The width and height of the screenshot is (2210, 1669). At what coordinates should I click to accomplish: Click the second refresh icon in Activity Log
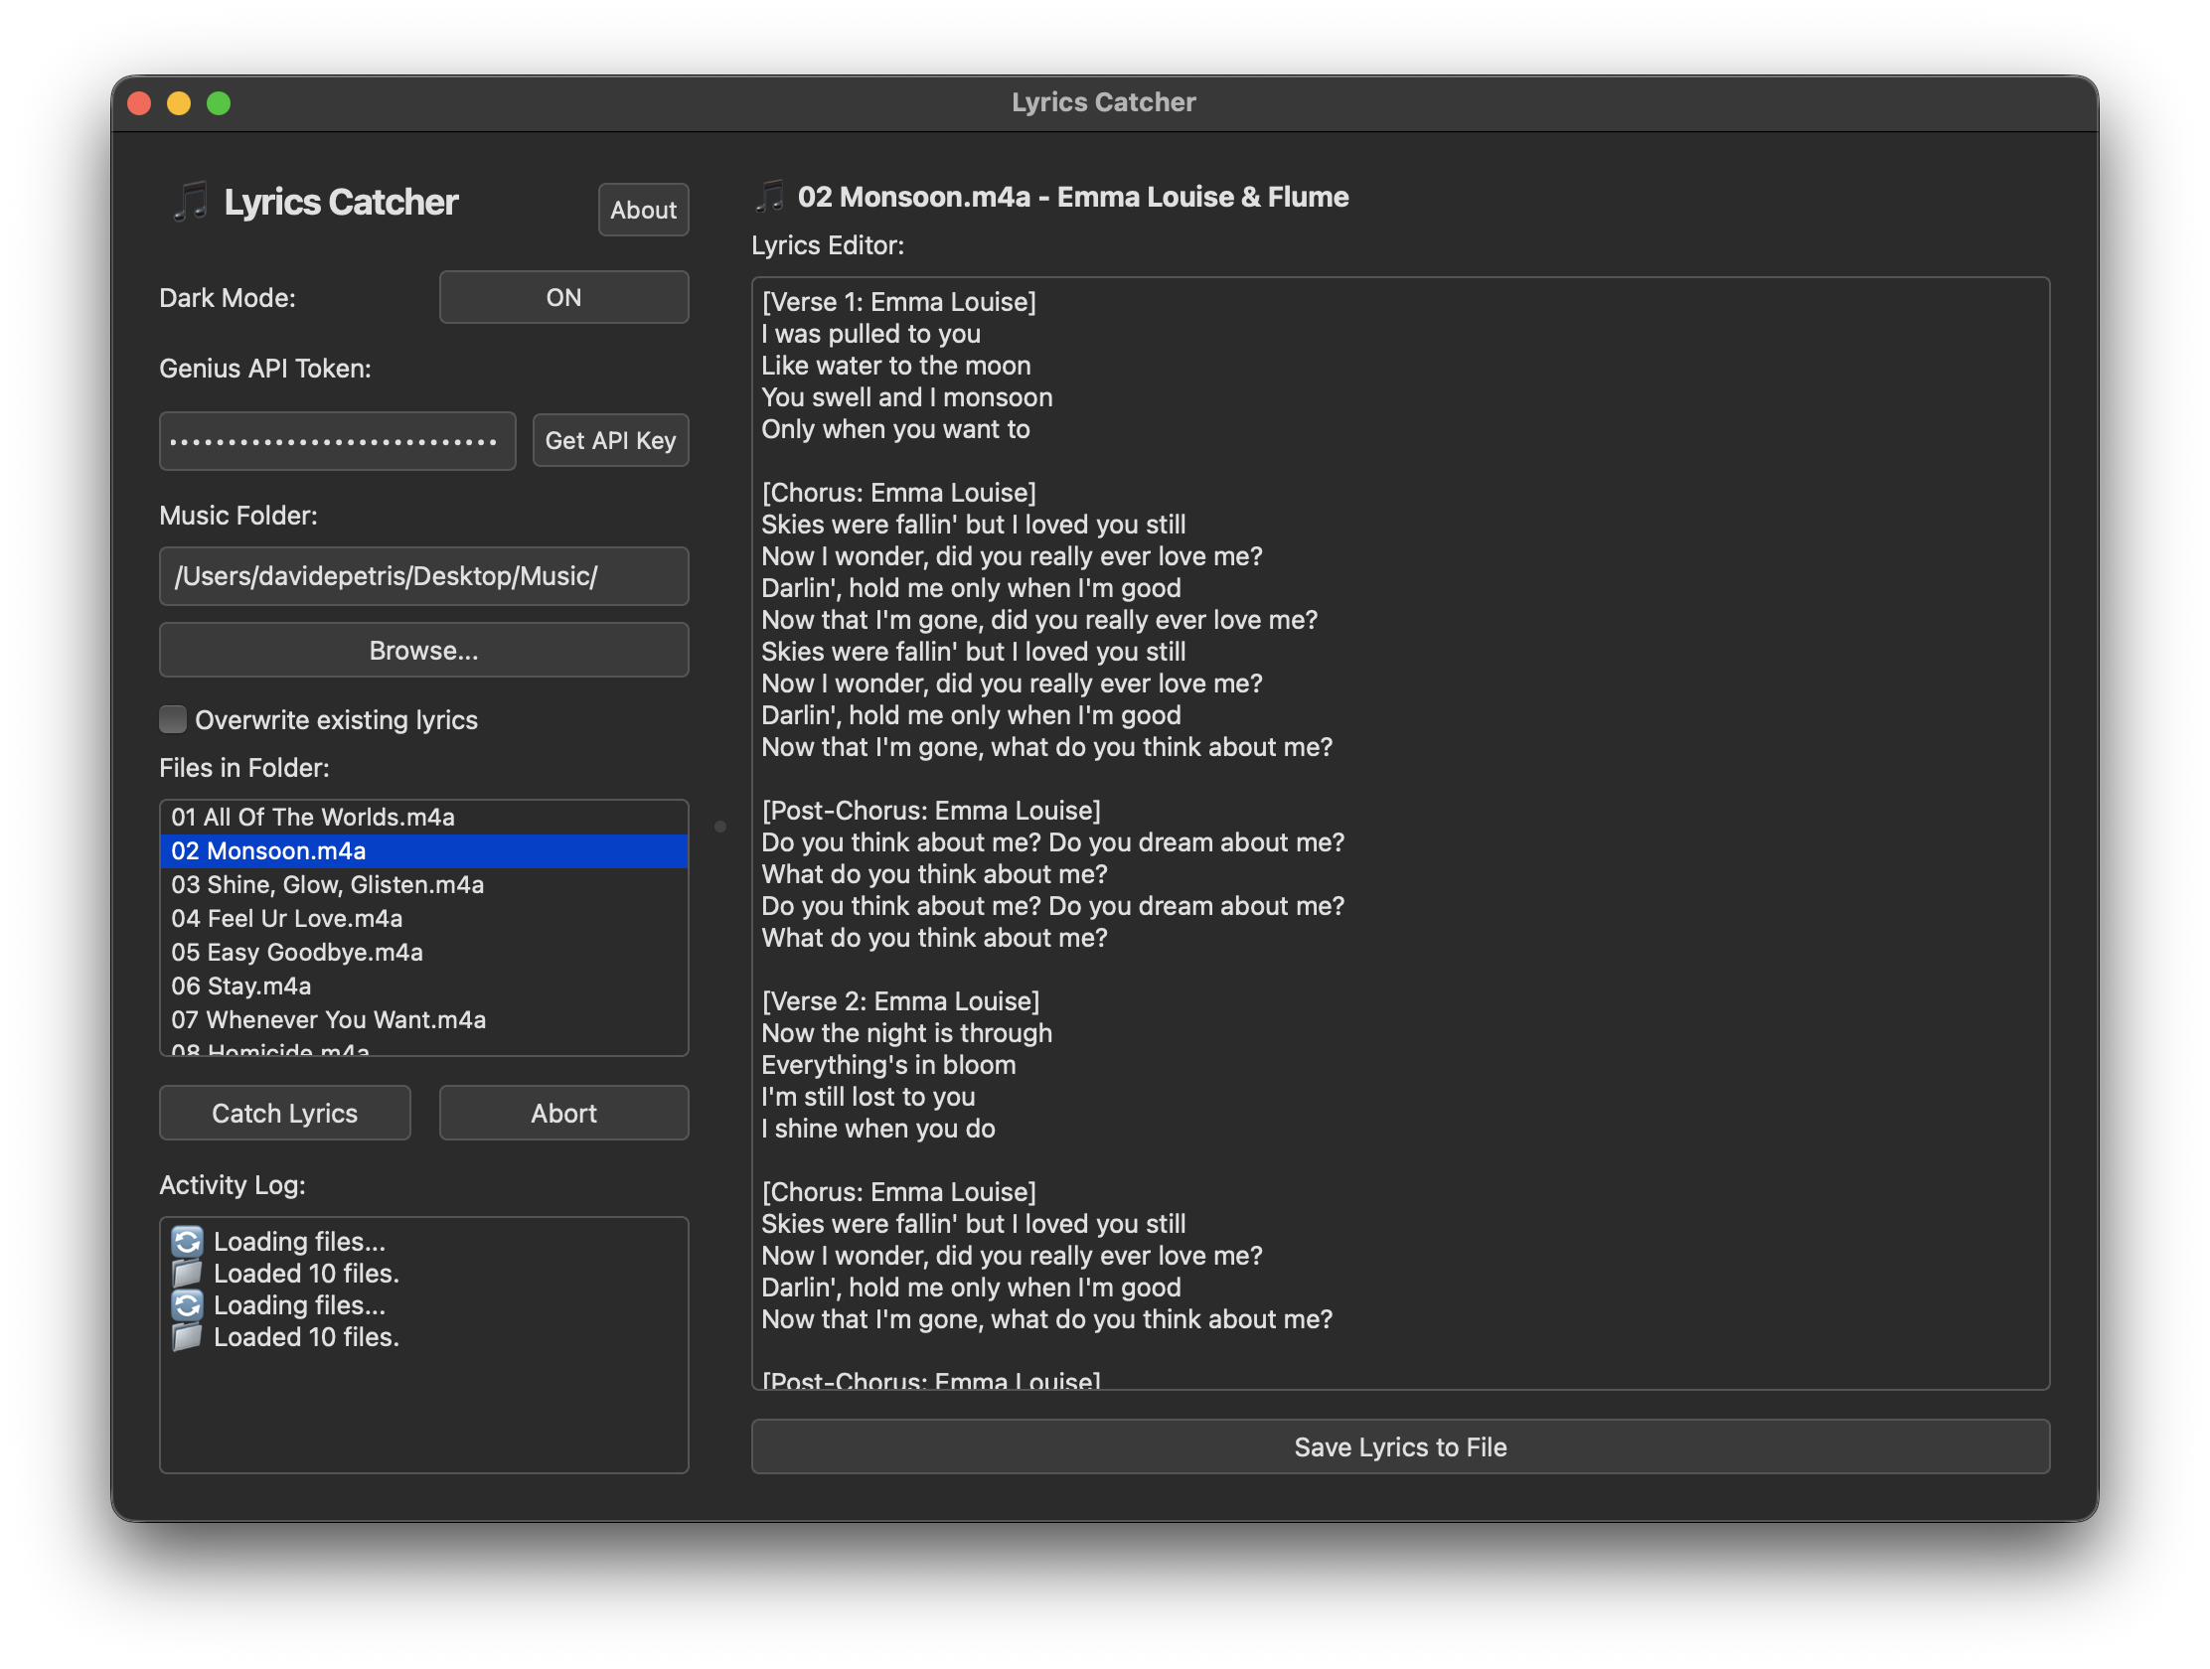187,1305
